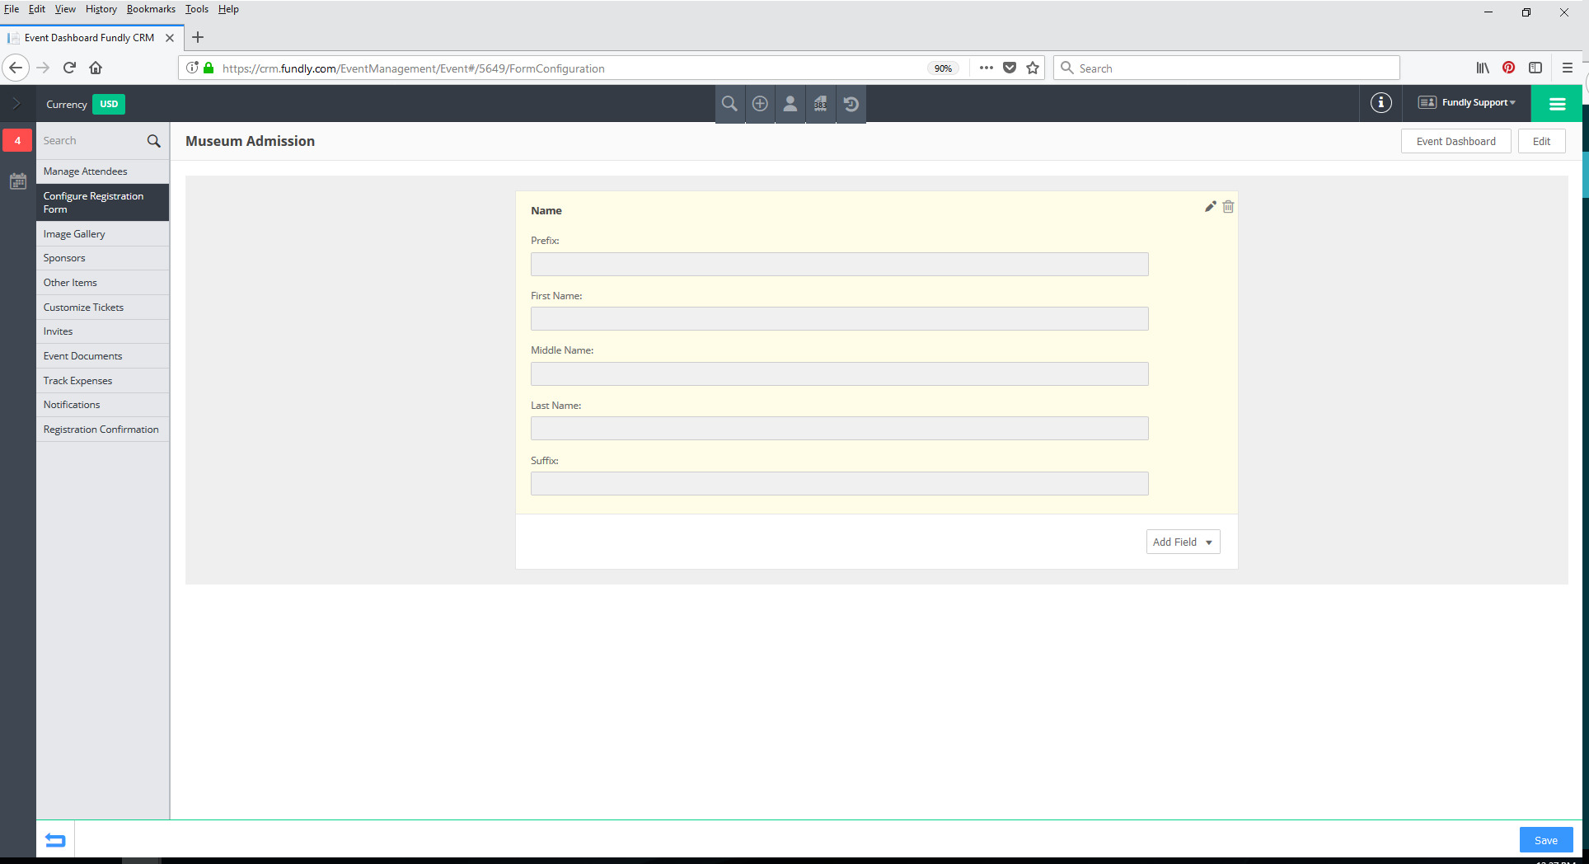Open the Tools menu

[x=197, y=9]
